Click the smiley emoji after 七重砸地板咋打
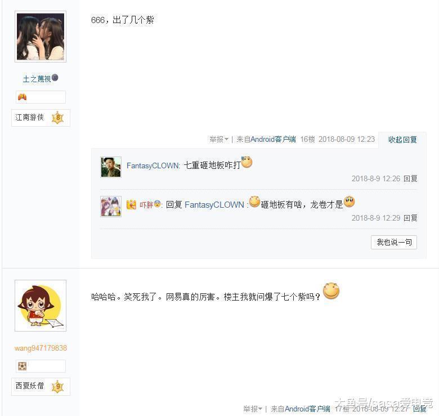The image size is (439, 416). tap(247, 162)
